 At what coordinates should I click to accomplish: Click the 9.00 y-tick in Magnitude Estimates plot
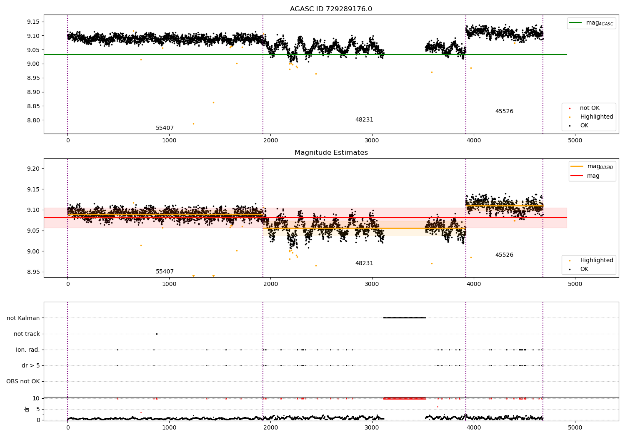(x=32, y=251)
